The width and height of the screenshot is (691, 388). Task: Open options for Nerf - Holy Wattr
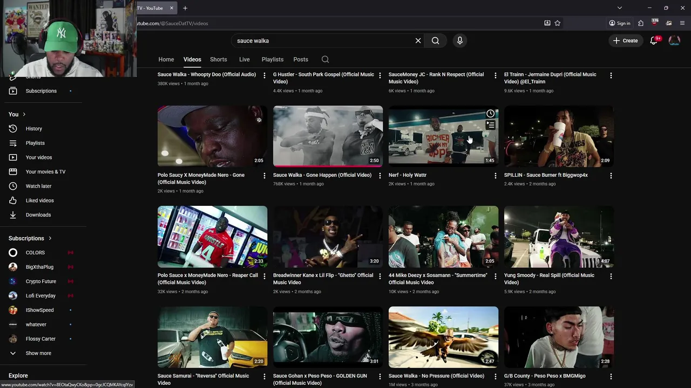[x=495, y=176]
